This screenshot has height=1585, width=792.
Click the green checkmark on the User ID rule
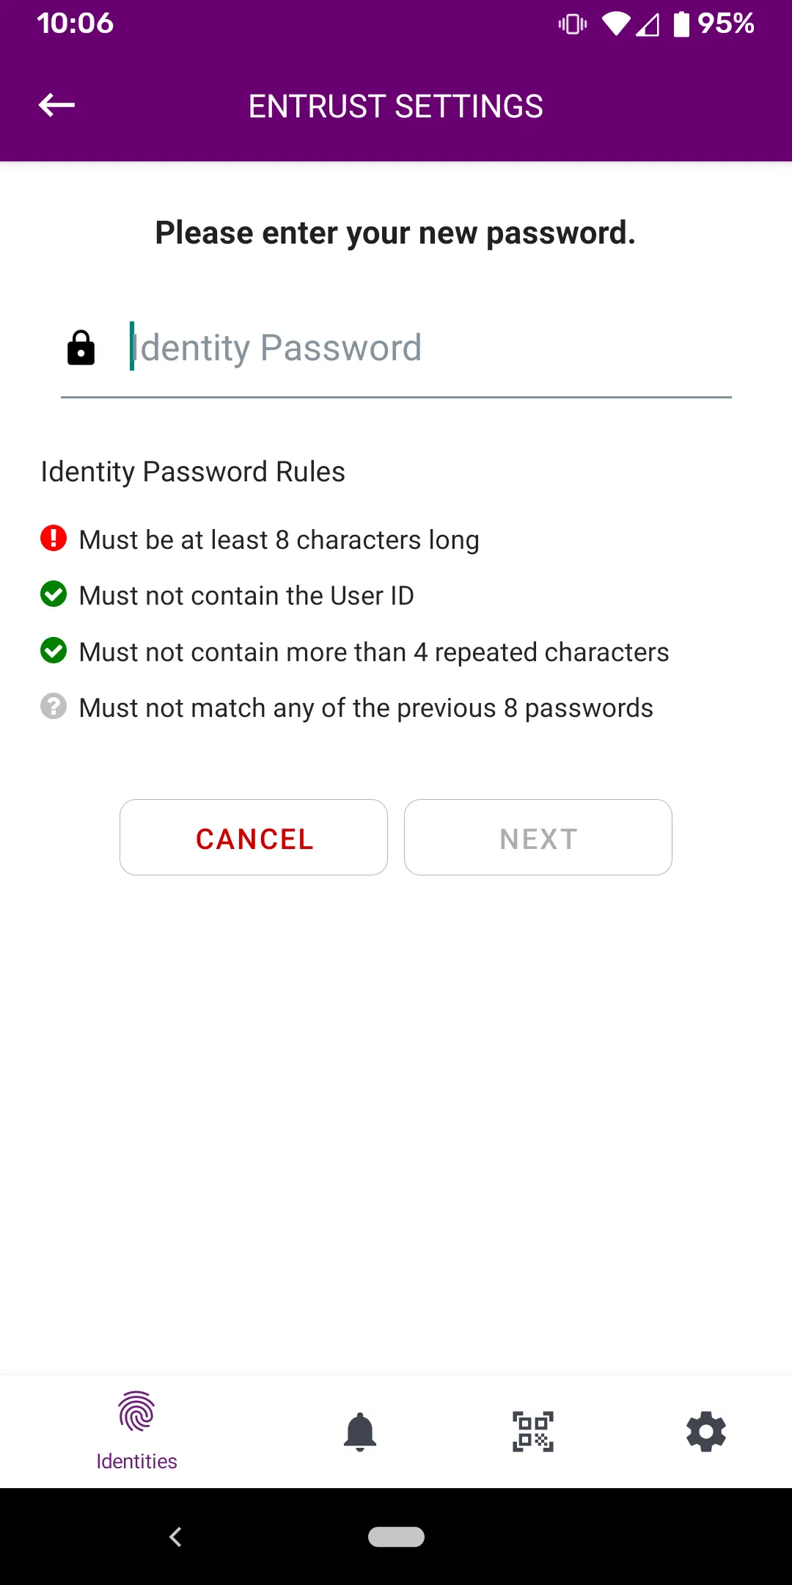pos(53,595)
